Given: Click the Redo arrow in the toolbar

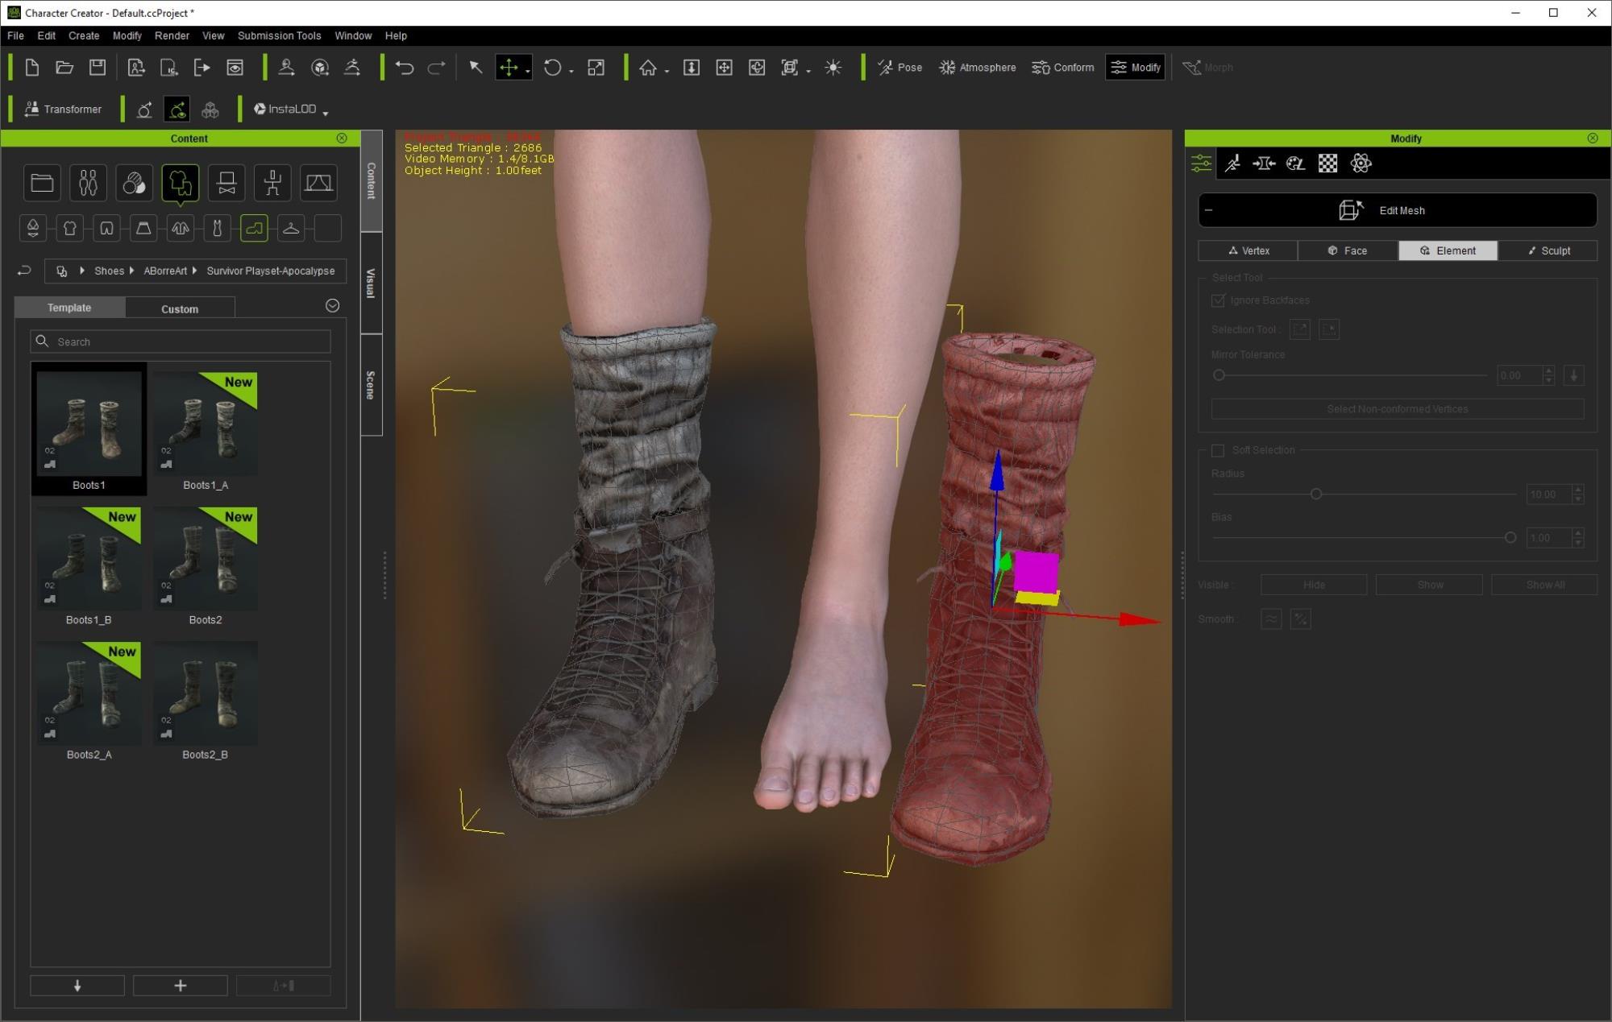Looking at the screenshot, I should (436, 68).
